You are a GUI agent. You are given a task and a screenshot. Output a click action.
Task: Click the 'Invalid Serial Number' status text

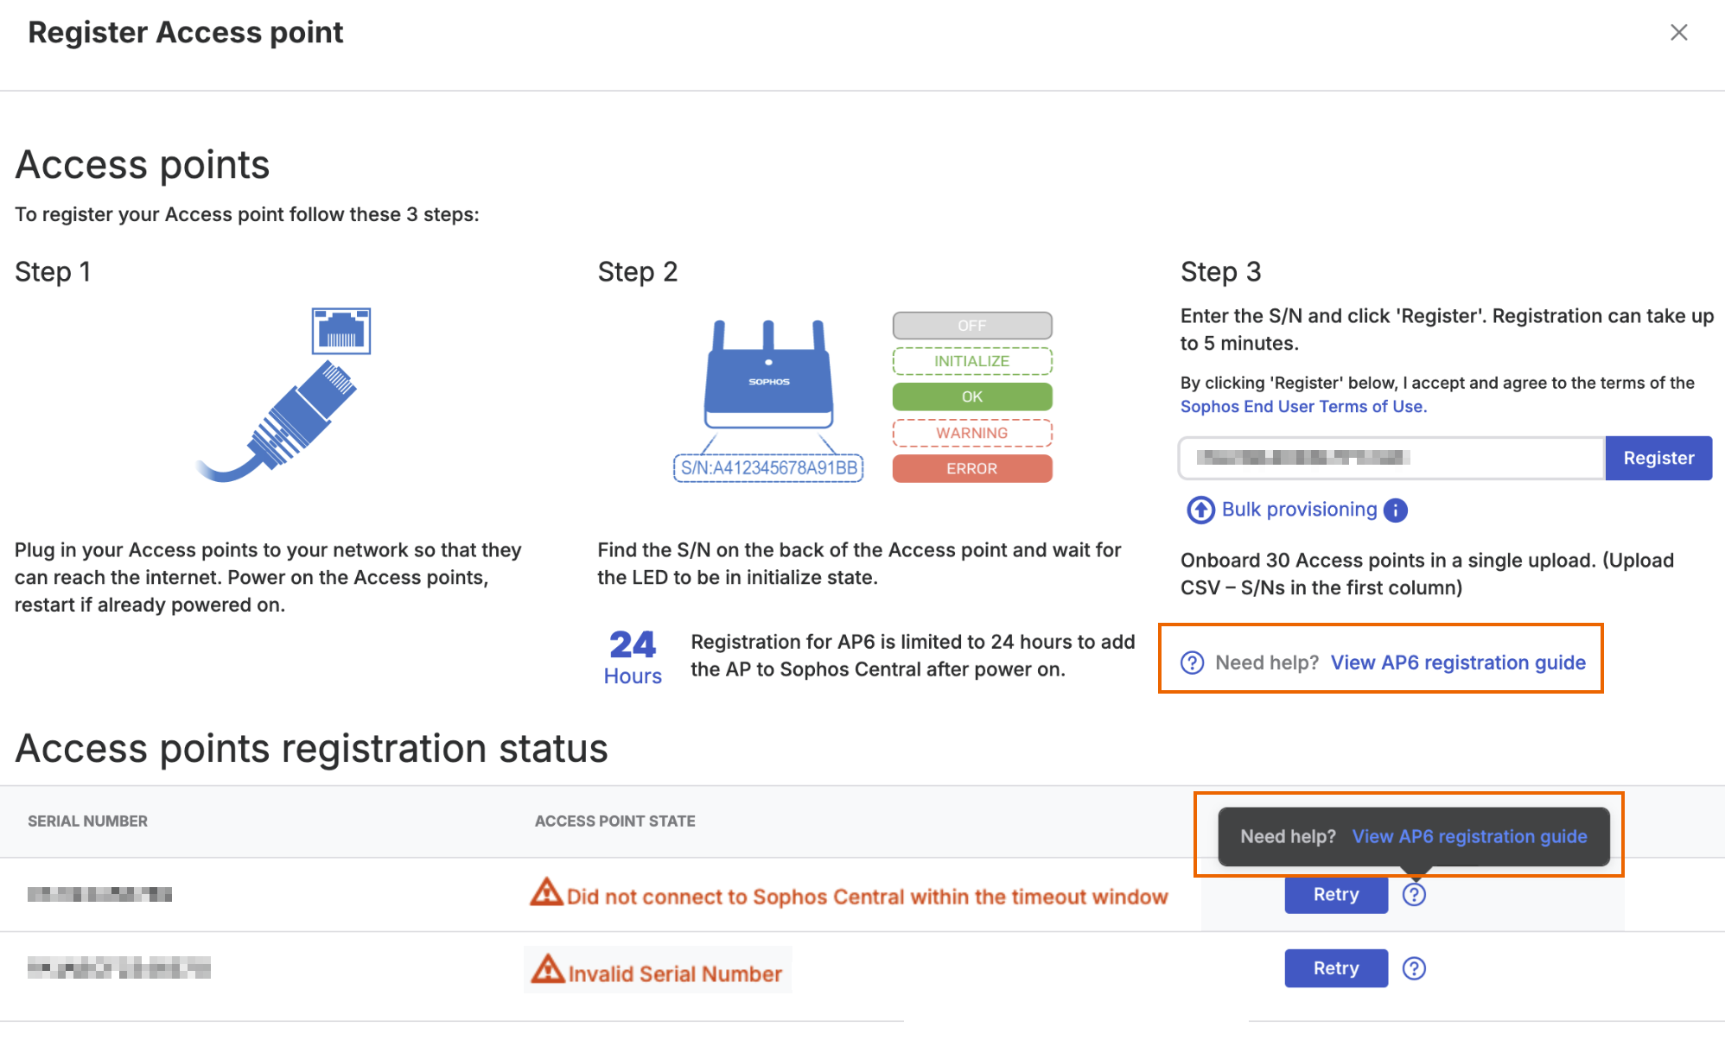pos(675,973)
